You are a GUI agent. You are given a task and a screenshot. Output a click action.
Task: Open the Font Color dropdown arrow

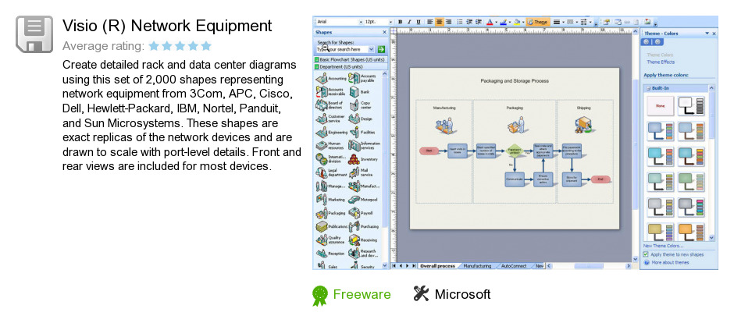tap(496, 22)
